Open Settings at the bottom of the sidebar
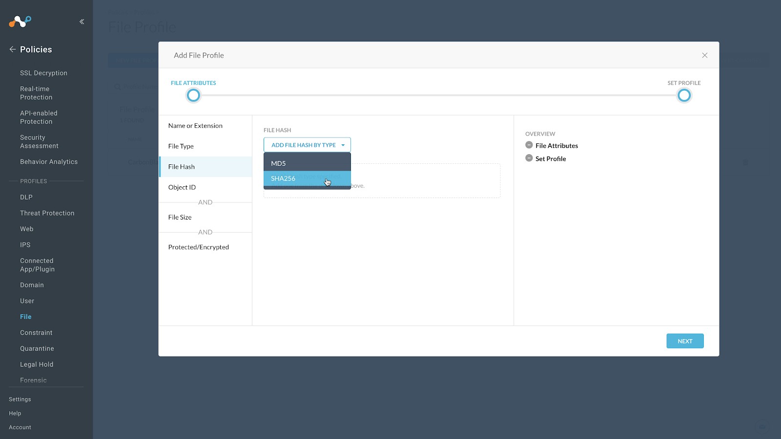This screenshot has height=439, width=781. click(20, 399)
